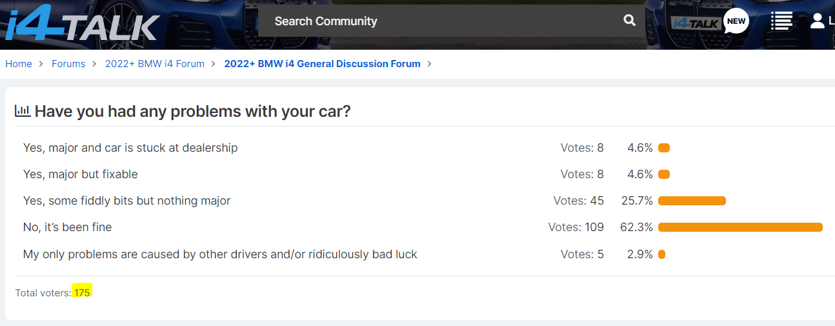This screenshot has height=326, width=835.
Task: Click the small i4Talk badge near NEW
Action: [696, 23]
